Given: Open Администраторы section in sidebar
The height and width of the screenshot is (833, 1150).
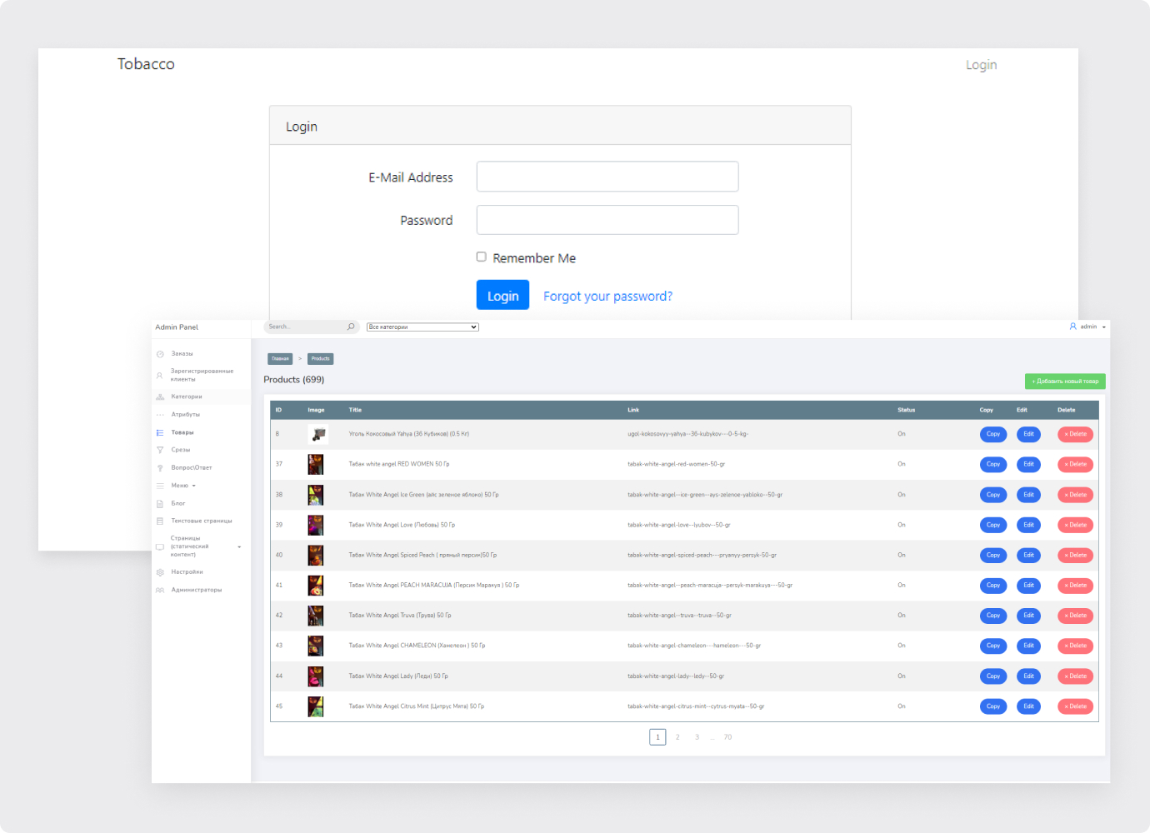Looking at the screenshot, I should click(197, 591).
